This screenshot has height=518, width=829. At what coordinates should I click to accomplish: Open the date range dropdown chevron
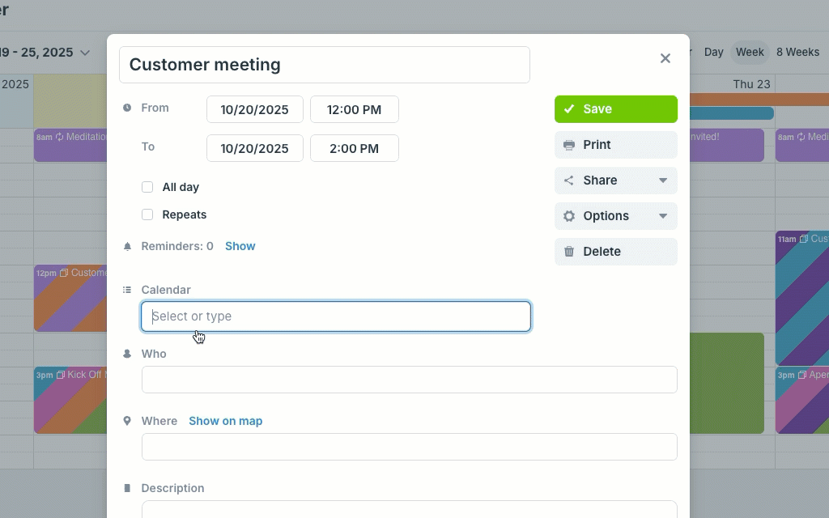pos(85,53)
